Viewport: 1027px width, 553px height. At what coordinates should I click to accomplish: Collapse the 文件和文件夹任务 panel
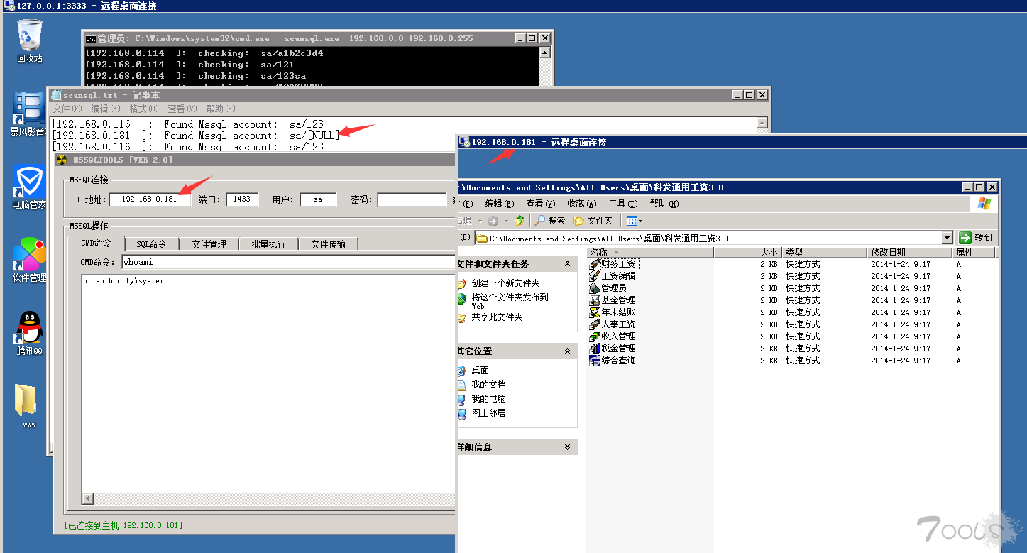coord(567,264)
